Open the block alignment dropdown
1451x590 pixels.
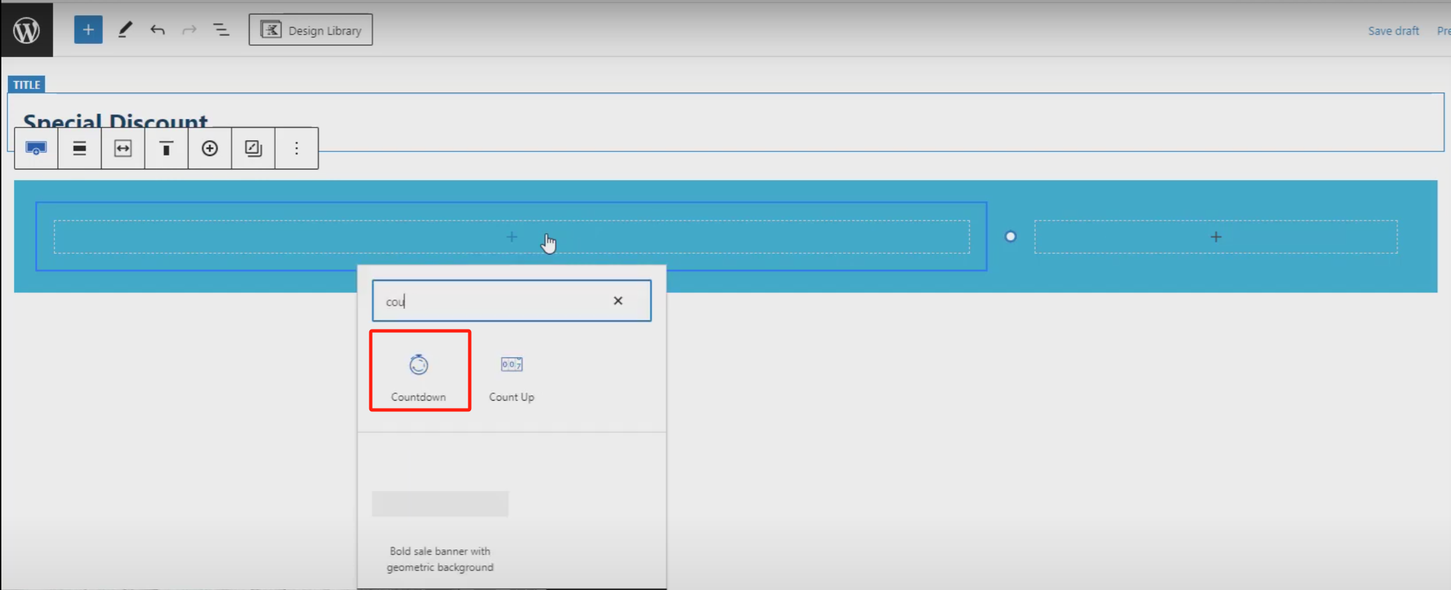[x=80, y=148]
